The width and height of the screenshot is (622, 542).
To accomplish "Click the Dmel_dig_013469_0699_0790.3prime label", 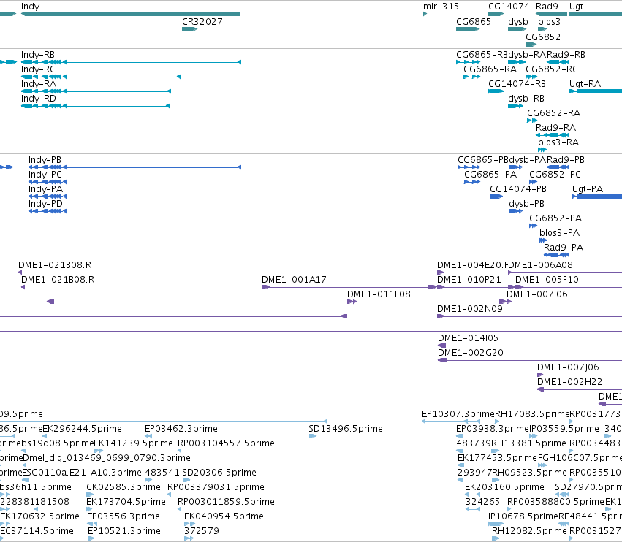I will tap(106, 458).
